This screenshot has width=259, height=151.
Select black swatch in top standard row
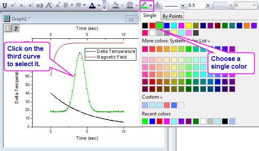pos(145,25)
